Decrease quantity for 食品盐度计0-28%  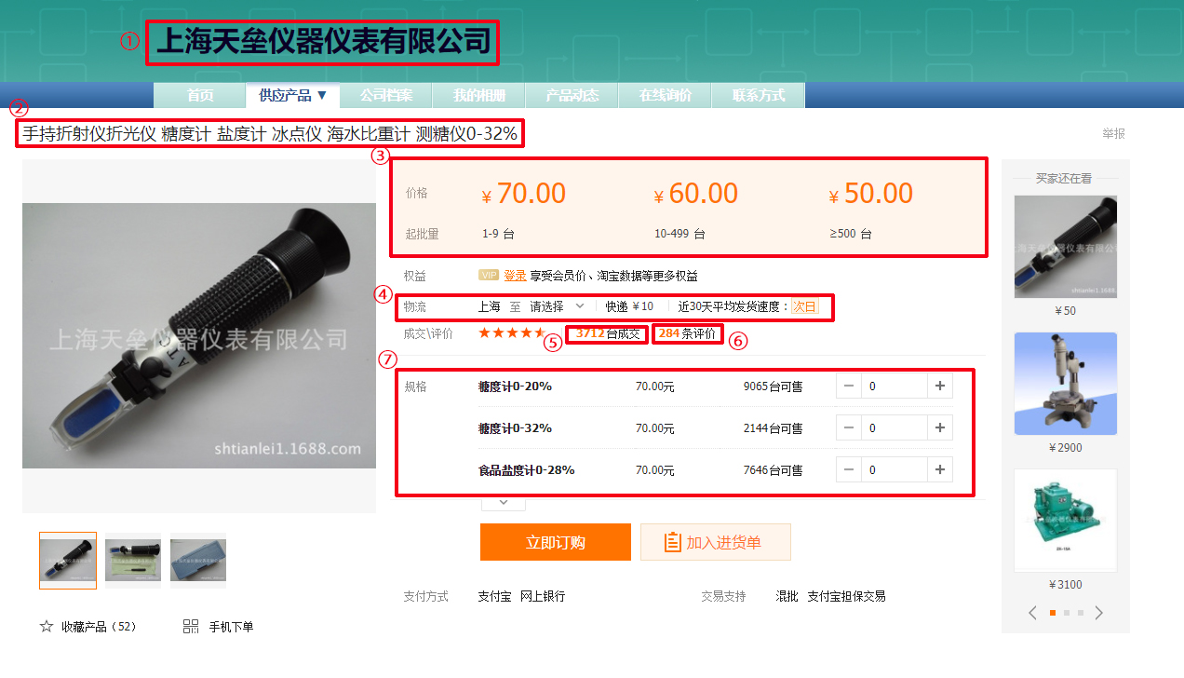(x=849, y=469)
